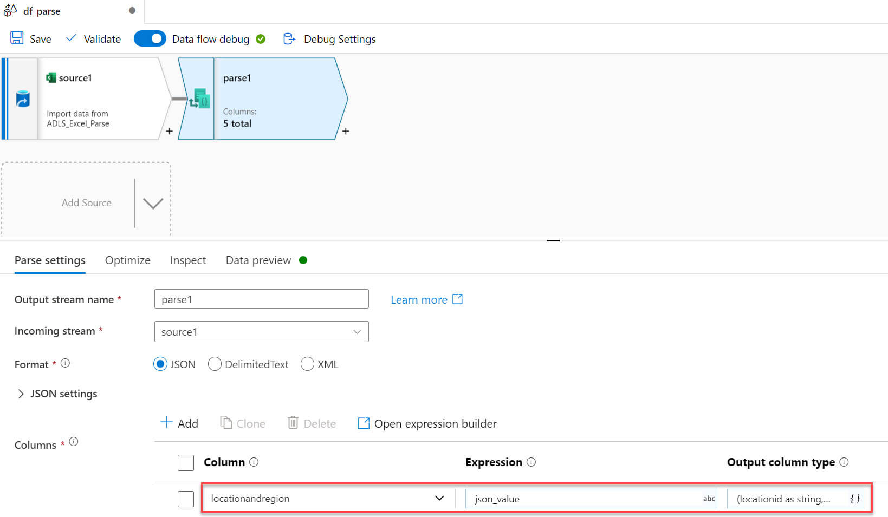This screenshot has width=888, height=517.
Task: Click the Save disk icon
Action: (x=17, y=38)
